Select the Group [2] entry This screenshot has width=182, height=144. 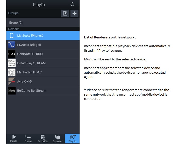coord(43,22)
